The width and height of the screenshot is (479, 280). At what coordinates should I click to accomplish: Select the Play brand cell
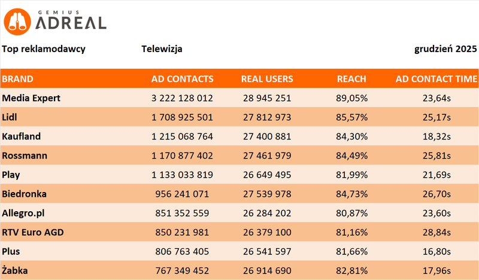click(10, 175)
